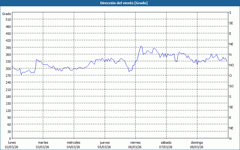This screenshot has width=240, height=150.
Task: Click the wind line's highest peak on viernes
Action: [x=141, y=46]
